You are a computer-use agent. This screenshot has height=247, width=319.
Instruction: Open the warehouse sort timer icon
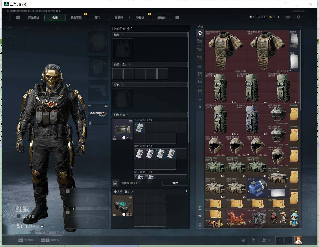200,208
